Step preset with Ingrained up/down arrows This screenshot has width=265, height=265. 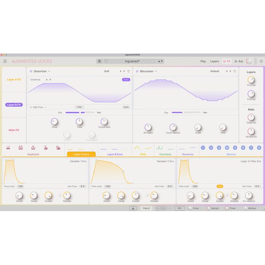click(x=160, y=61)
